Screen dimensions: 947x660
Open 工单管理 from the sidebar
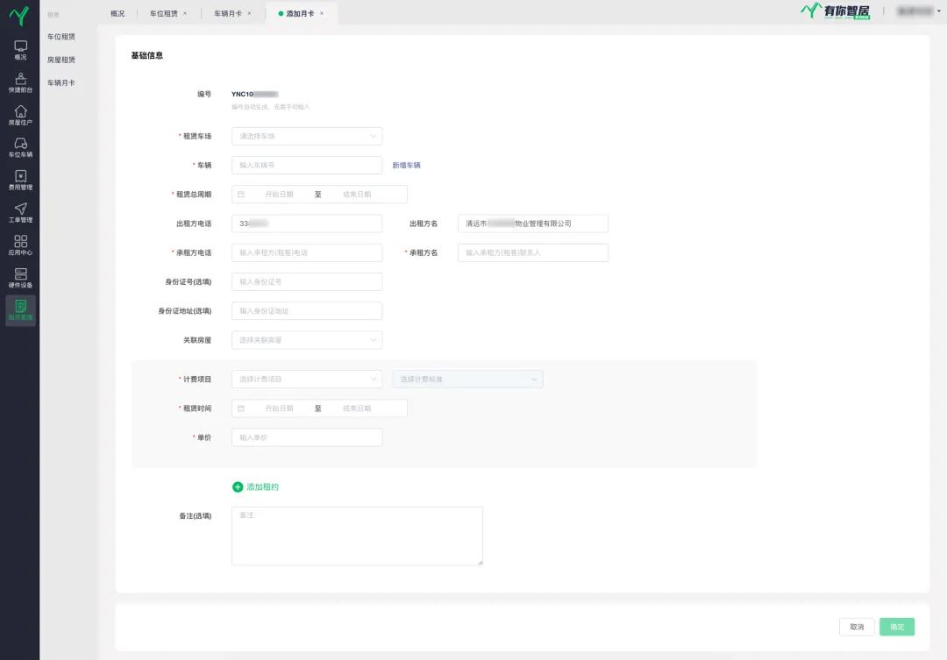(x=20, y=212)
